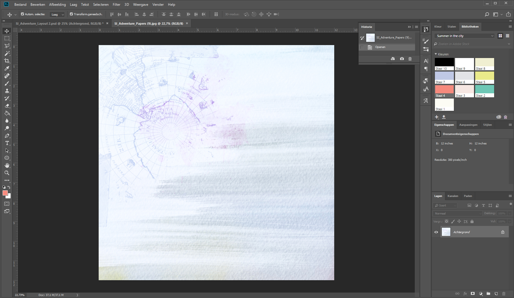Image resolution: width=514 pixels, height=298 pixels.
Task: Click the delete layer trash icon
Action: click(x=504, y=294)
